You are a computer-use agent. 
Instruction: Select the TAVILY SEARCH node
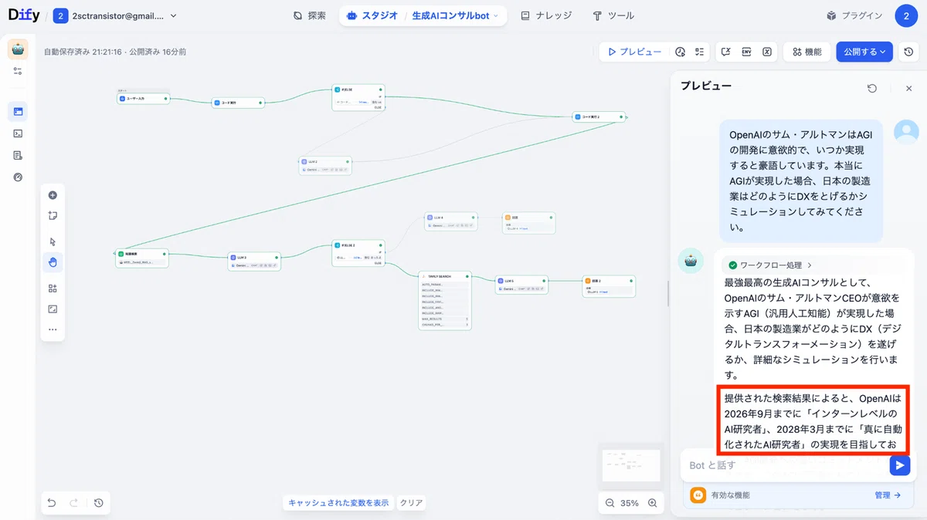coord(445,300)
